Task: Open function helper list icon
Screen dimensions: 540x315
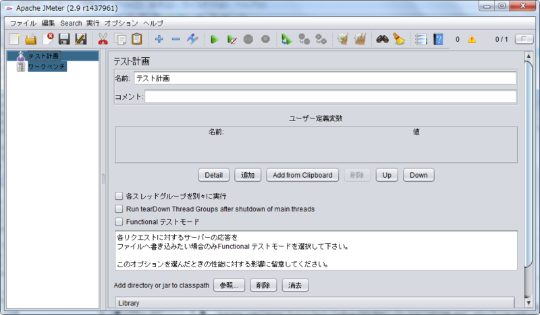Action: click(x=421, y=39)
